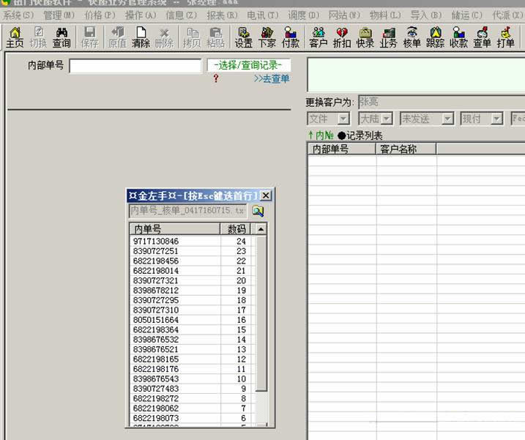Open the 查单 order lookup icon
The width and height of the screenshot is (525, 440).
482,37
